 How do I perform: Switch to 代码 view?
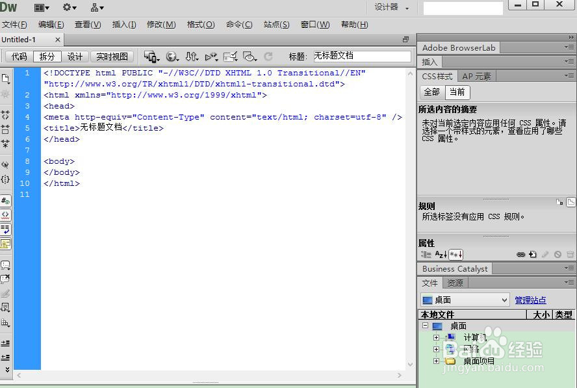[19, 57]
